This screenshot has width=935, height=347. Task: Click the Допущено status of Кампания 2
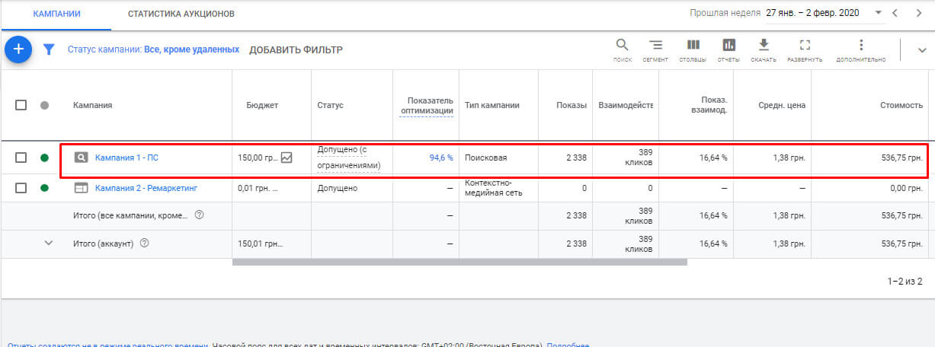click(x=338, y=188)
